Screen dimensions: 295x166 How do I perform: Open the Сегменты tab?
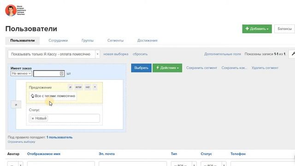(x=115, y=41)
